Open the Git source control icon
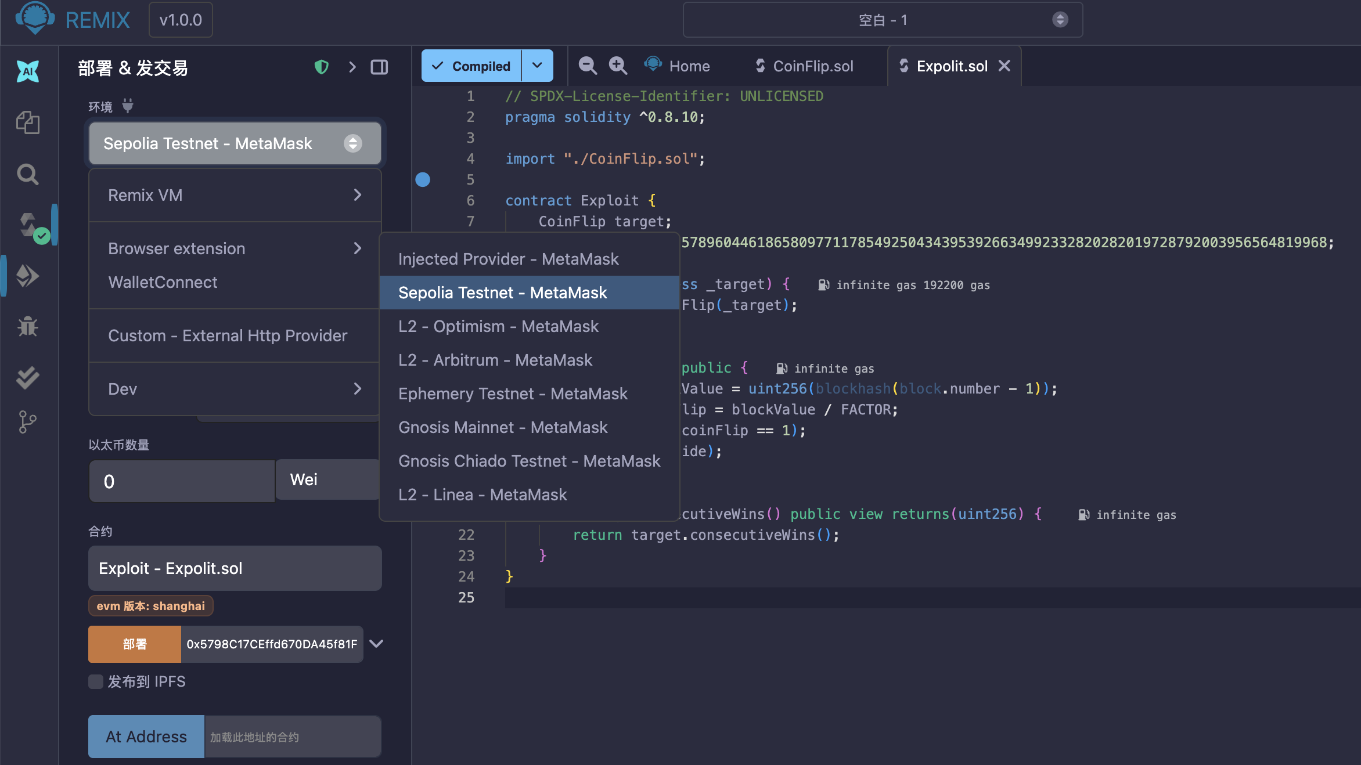The height and width of the screenshot is (765, 1361). point(27,422)
